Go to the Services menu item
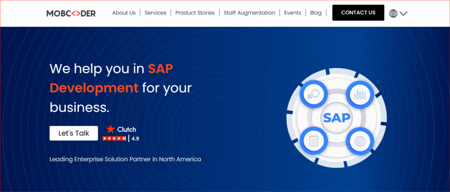The image size is (450, 192). click(x=156, y=13)
